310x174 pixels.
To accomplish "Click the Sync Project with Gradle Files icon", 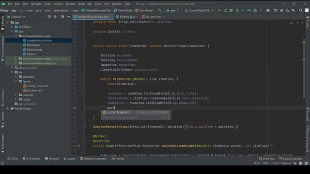I will click(282, 11).
